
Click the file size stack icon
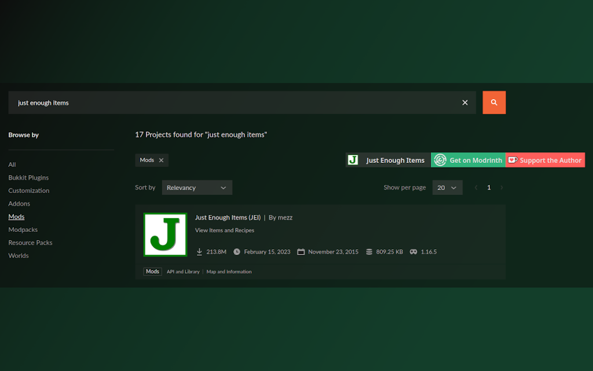click(x=369, y=252)
